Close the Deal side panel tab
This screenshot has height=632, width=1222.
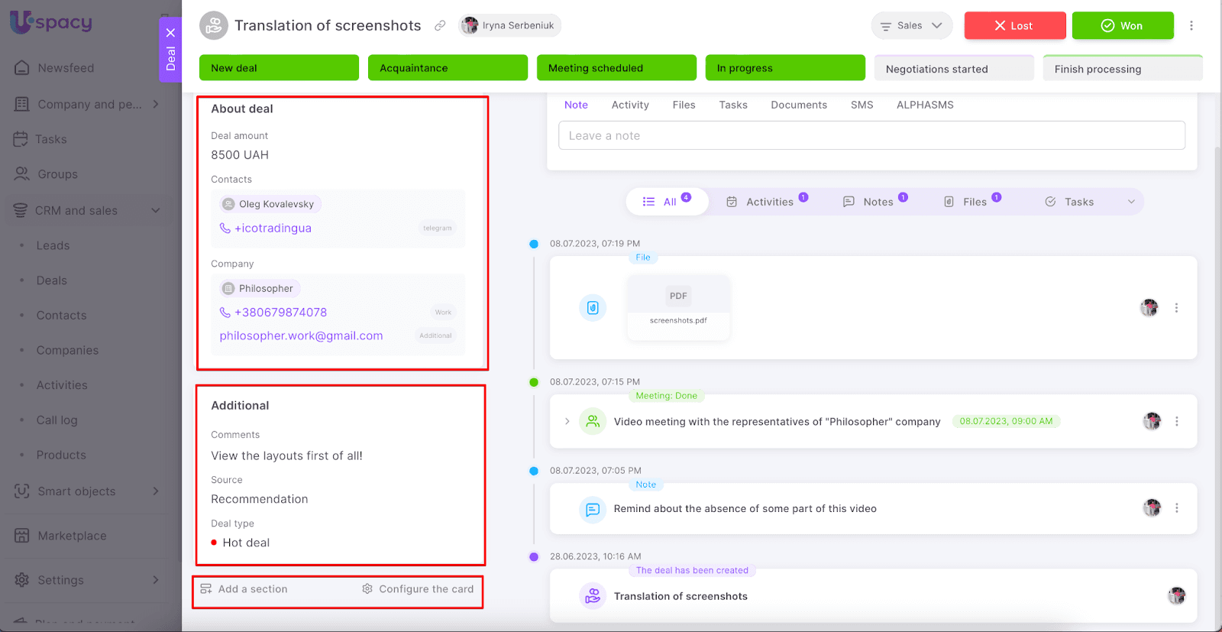click(170, 33)
